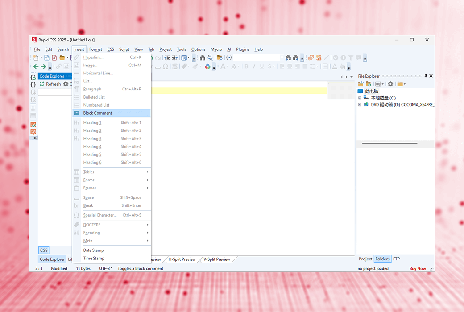Click the Omega special character toolbar icon
The width and height of the screenshot is (464, 312).
166,66
